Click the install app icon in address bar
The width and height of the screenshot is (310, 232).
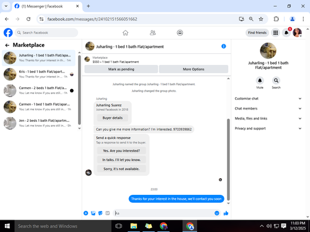pyautogui.click(x=241, y=19)
